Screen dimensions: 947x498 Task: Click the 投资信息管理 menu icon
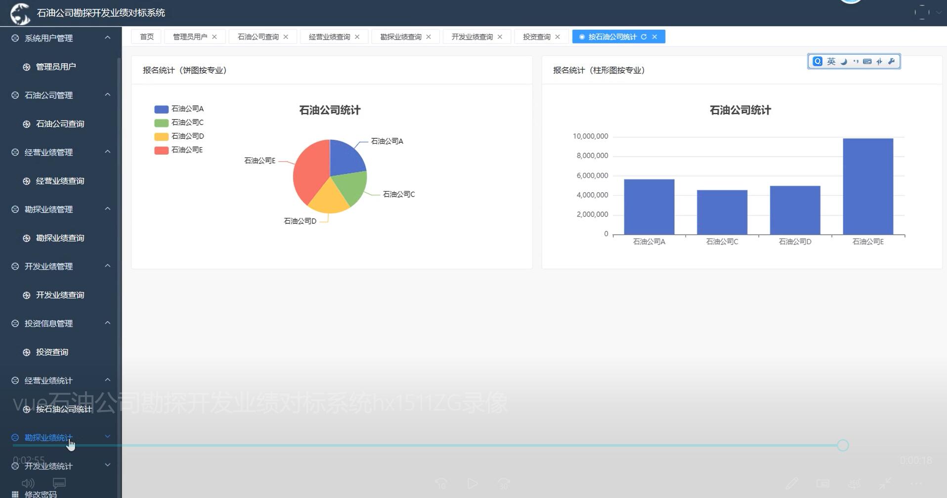pyautogui.click(x=15, y=324)
